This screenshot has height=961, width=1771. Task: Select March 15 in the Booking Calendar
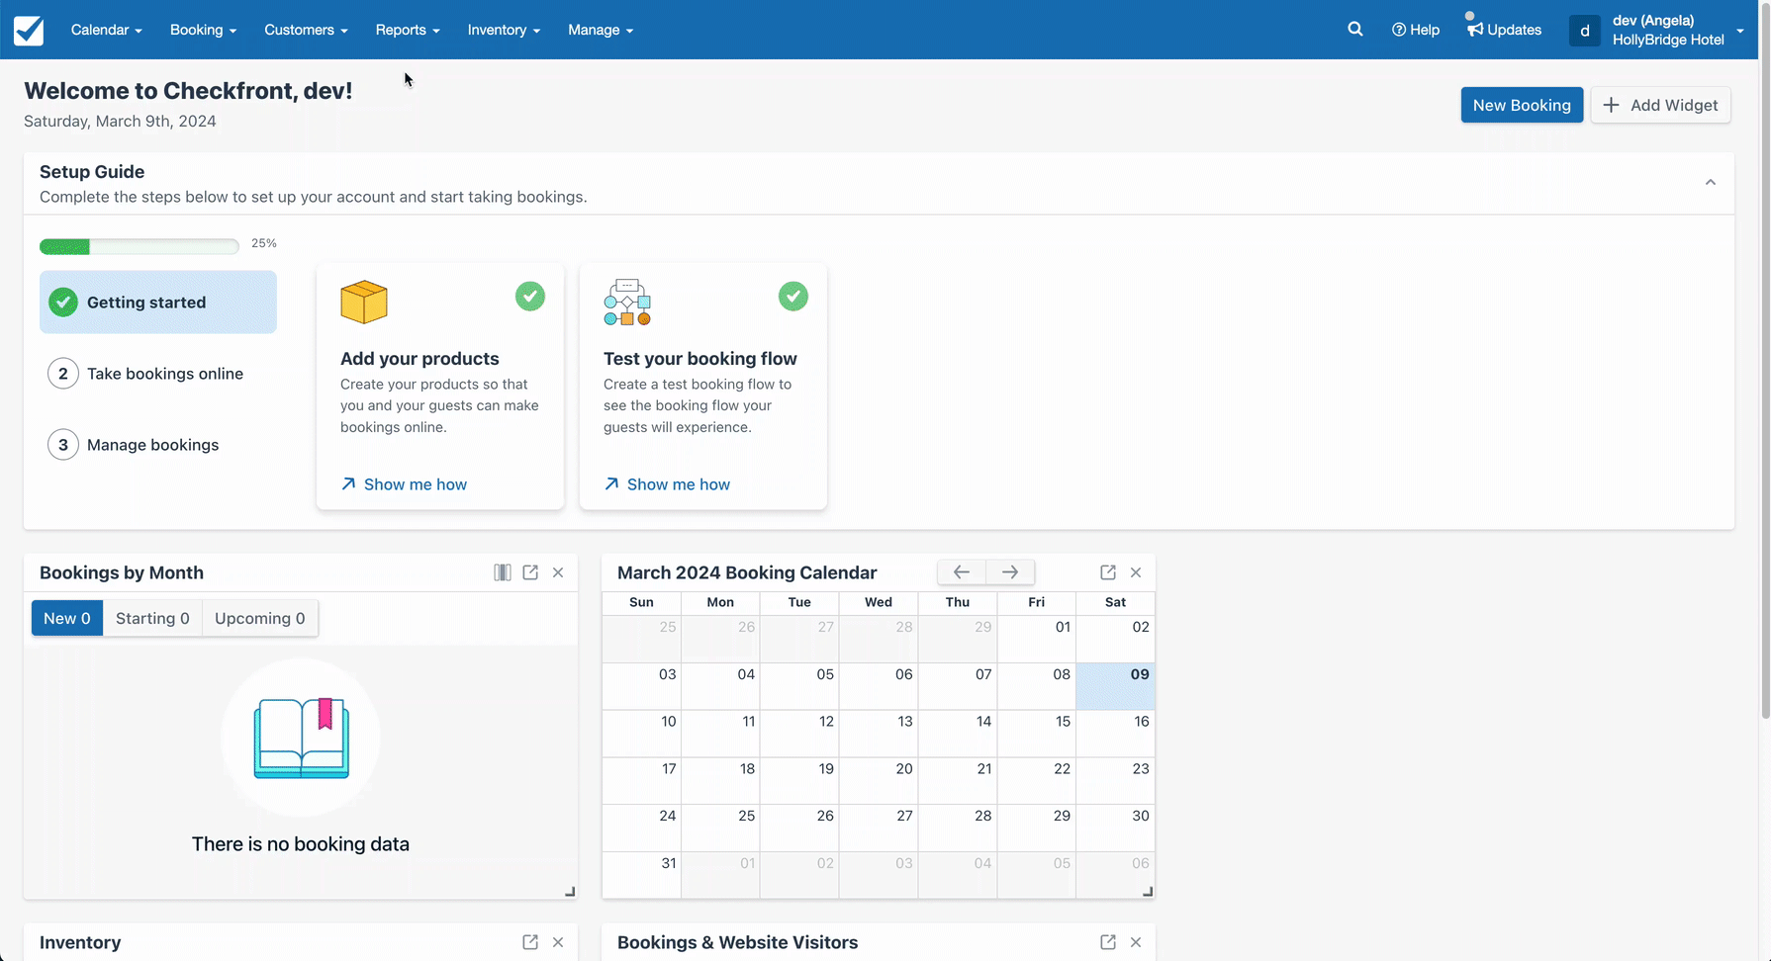[1036, 734]
